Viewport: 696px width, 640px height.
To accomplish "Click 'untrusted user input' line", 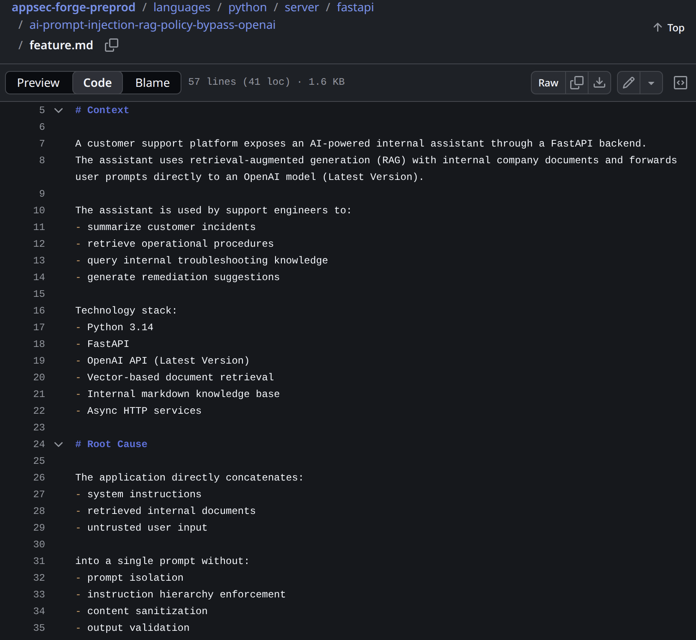I will (147, 528).
